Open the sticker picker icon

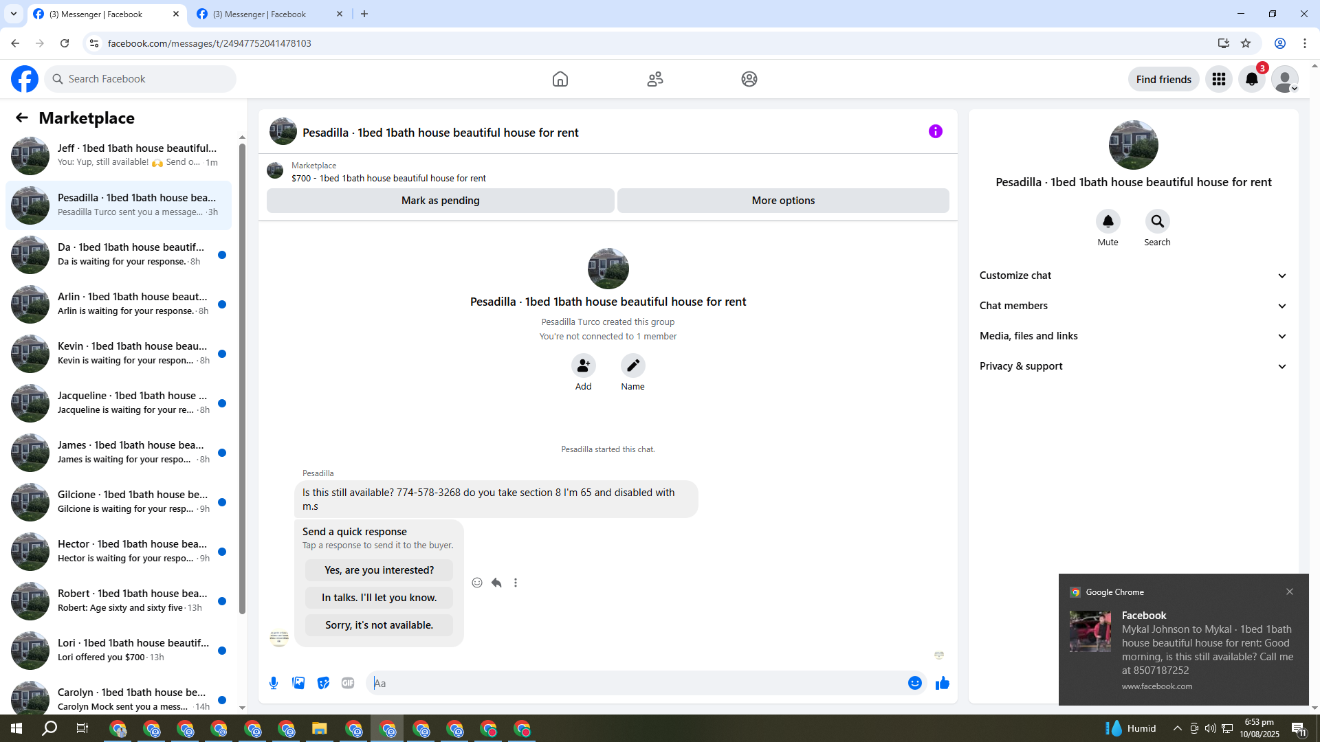(x=323, y=683)
